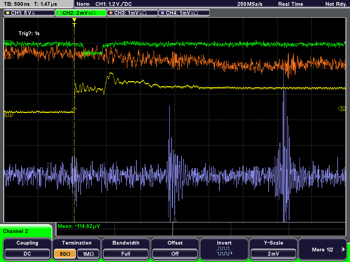350x262 pixels.
Task: Open the Coupling DC setting
Action: (x=27, y=249)
